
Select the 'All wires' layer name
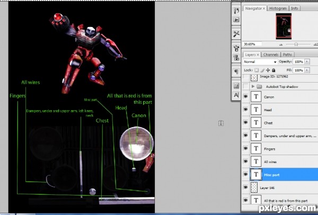tap(270, 162)
